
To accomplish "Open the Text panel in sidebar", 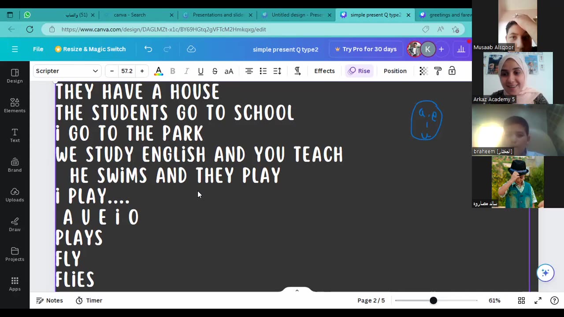I will [15, 135].
